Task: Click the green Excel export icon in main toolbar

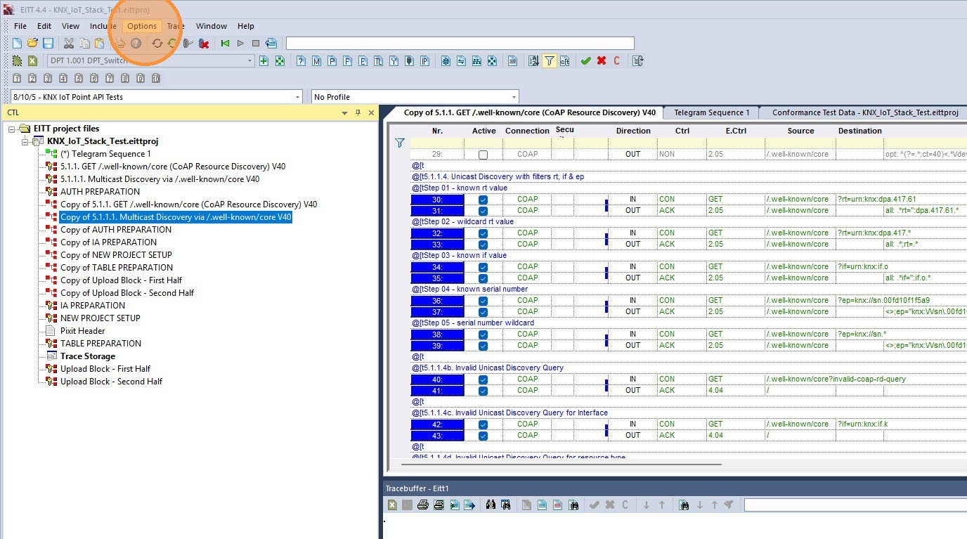Action: coord(32,61)
